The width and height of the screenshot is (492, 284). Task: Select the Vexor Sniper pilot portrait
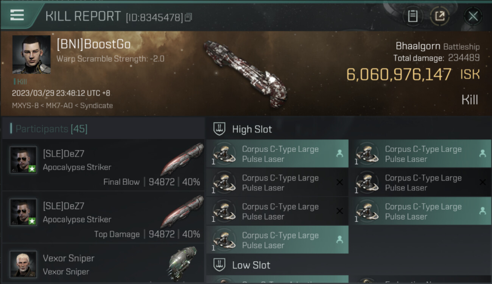pyautogui.click(x=23, y=264)
